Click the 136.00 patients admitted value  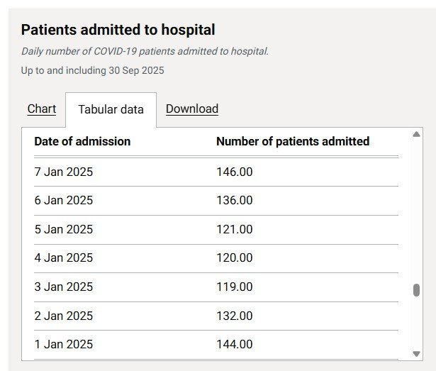(x=234, y=201)
